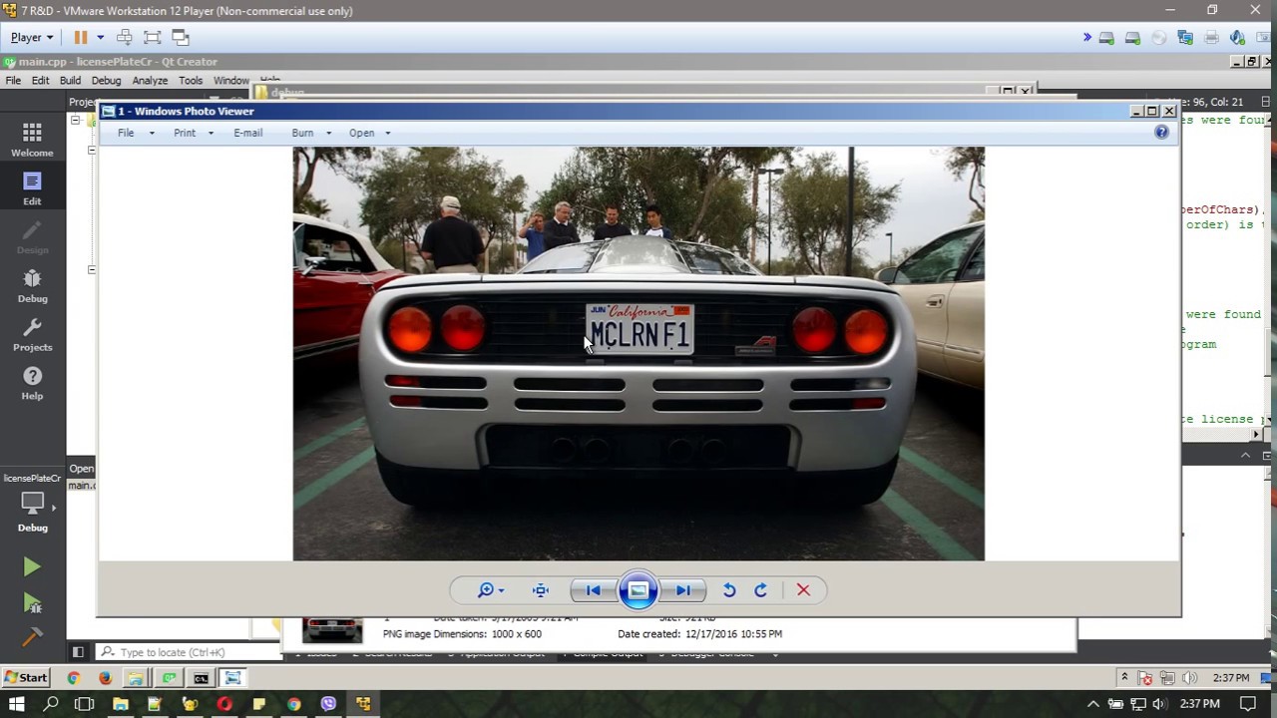This screenshot has width=1277, height=718.
Task: Open host Windows Start menu
Action: pyautogui.click(x=16, y=704)
